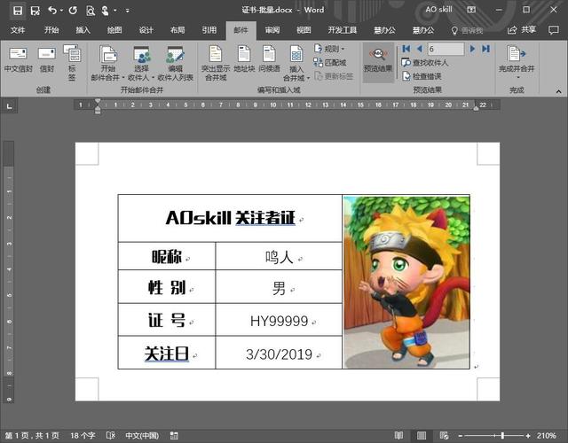The height and width of the screenshot is (443, 568).
Task: Select the 邮件 ribbon tab
Action: [241, 30]
